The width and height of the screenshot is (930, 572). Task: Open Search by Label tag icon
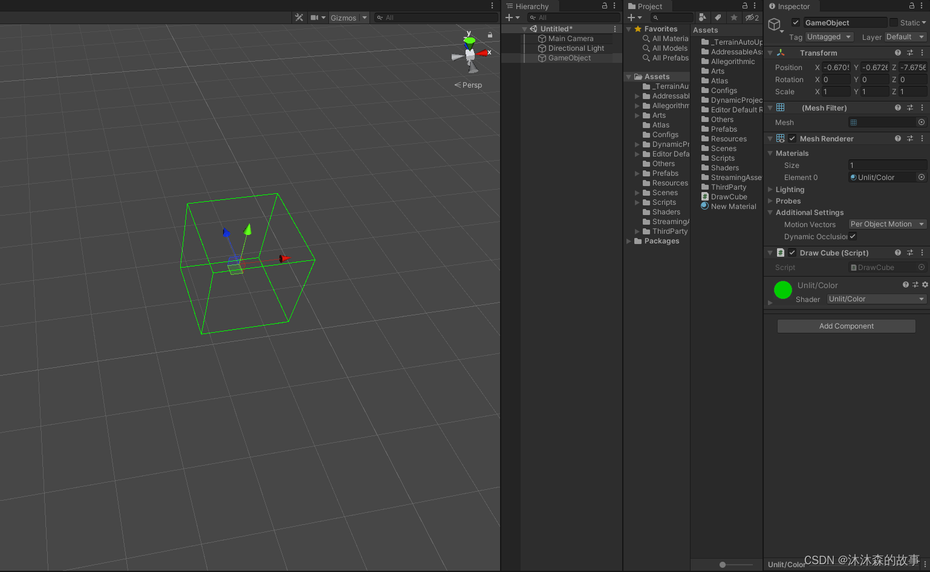pos(718,18)
